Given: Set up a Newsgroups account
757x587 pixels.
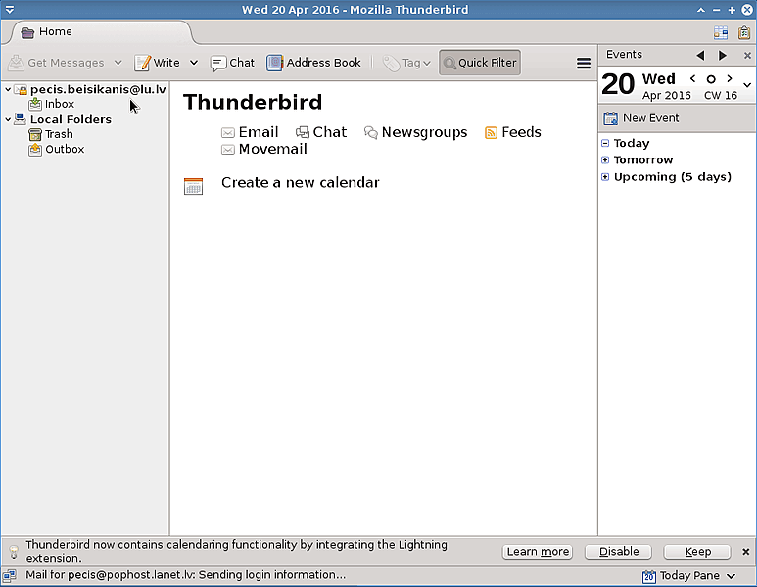Looking at the screenshot, I should (x=415, y=132).
